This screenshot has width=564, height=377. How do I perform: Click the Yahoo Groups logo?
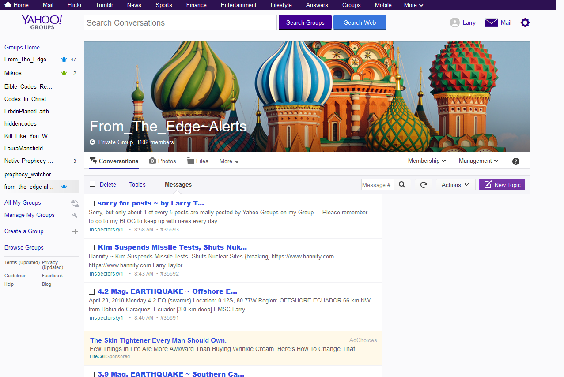(x=42, y=22)
